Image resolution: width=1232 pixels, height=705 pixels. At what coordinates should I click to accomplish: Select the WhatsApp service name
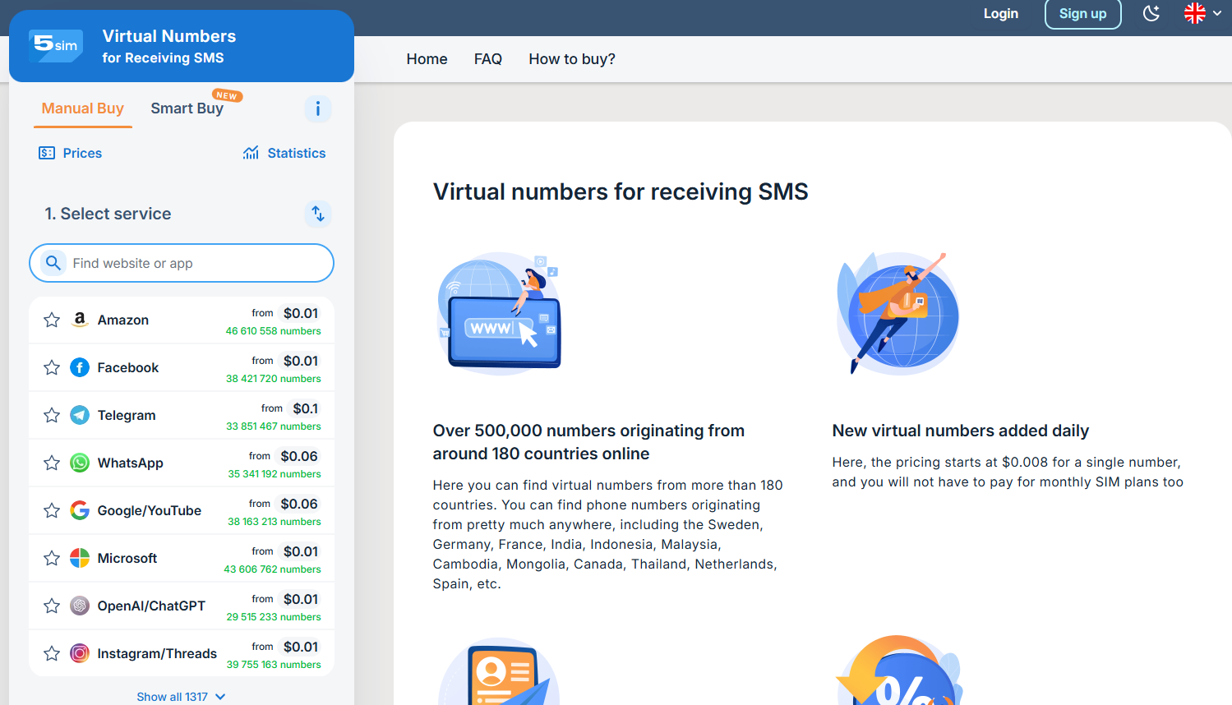point(131,463)
